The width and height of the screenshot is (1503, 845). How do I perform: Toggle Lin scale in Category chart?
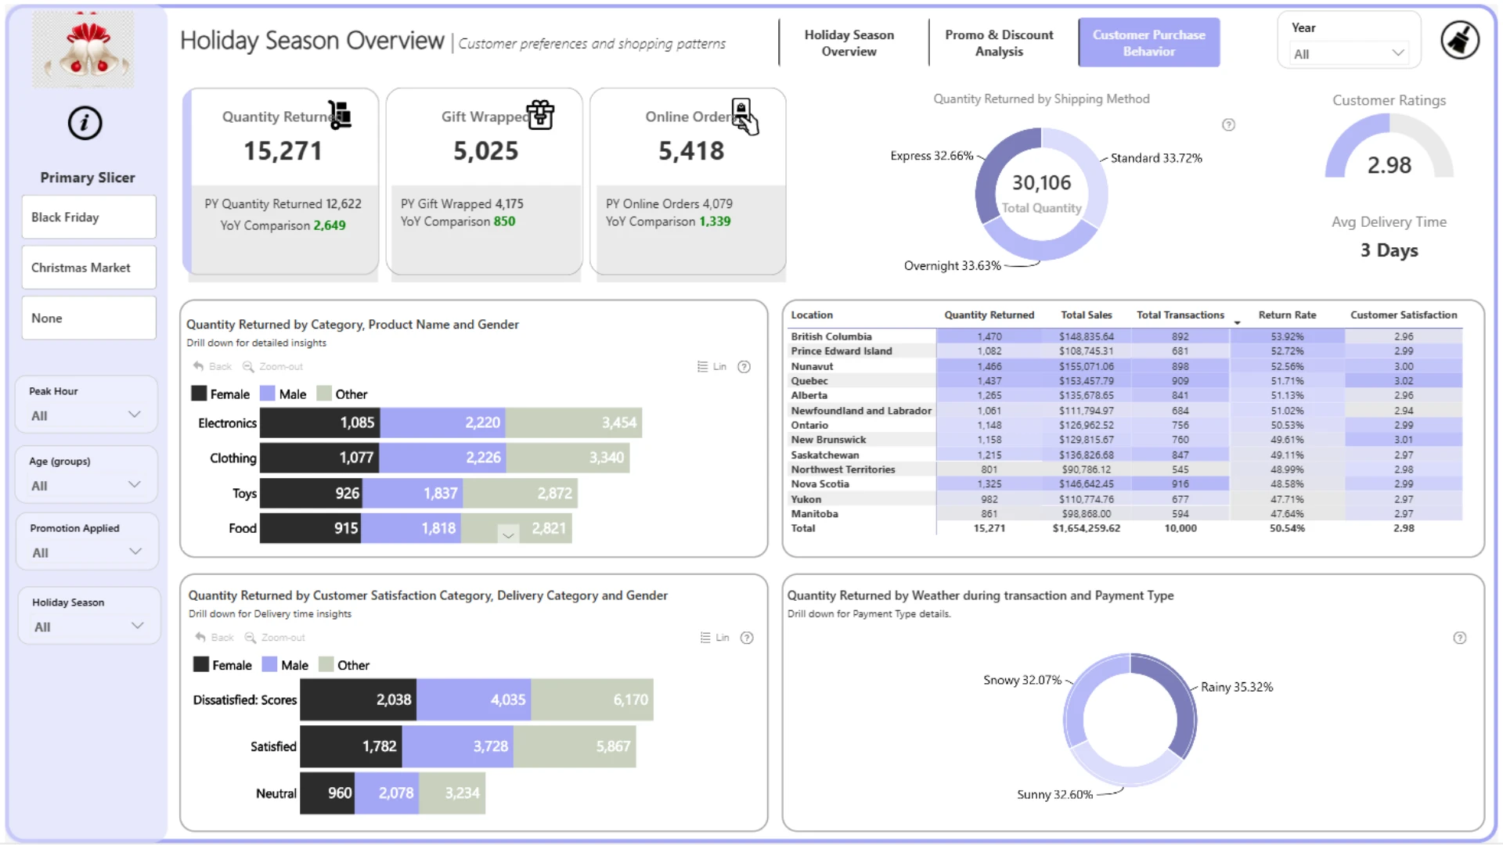(x=712, y=367)
